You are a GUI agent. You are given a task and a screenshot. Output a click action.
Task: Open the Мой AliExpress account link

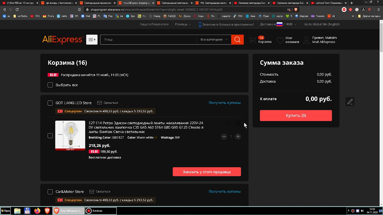coord(323,42)
